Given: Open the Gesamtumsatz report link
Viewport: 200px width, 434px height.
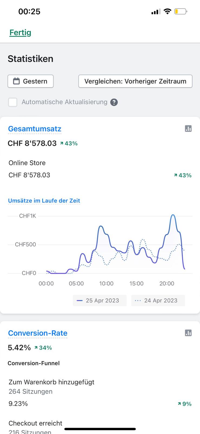Looking at the screenshot, I should point(35,129).
